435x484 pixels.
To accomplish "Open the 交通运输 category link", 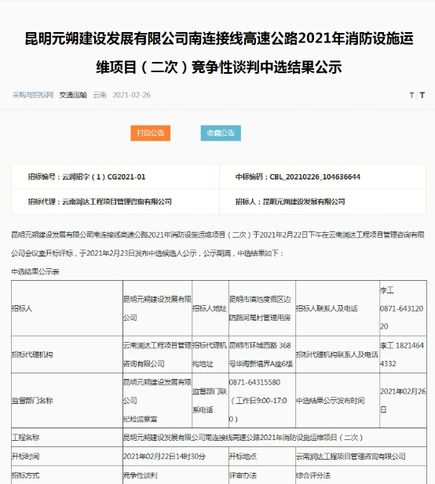I will click(x=73, y=95).
